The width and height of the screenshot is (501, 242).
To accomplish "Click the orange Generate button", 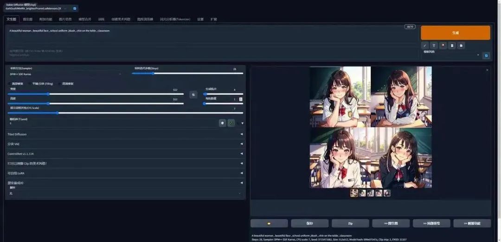I will pyautogui.click(x=456, y=33).
